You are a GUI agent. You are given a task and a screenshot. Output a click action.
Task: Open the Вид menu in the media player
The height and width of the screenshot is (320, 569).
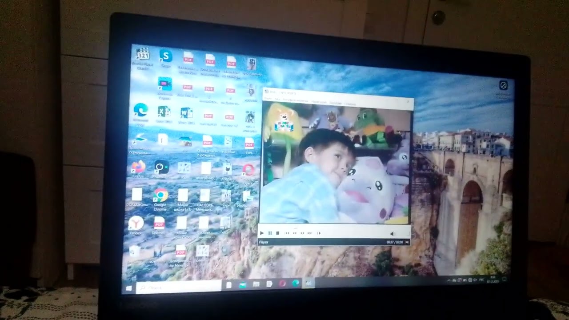point(277,99)
